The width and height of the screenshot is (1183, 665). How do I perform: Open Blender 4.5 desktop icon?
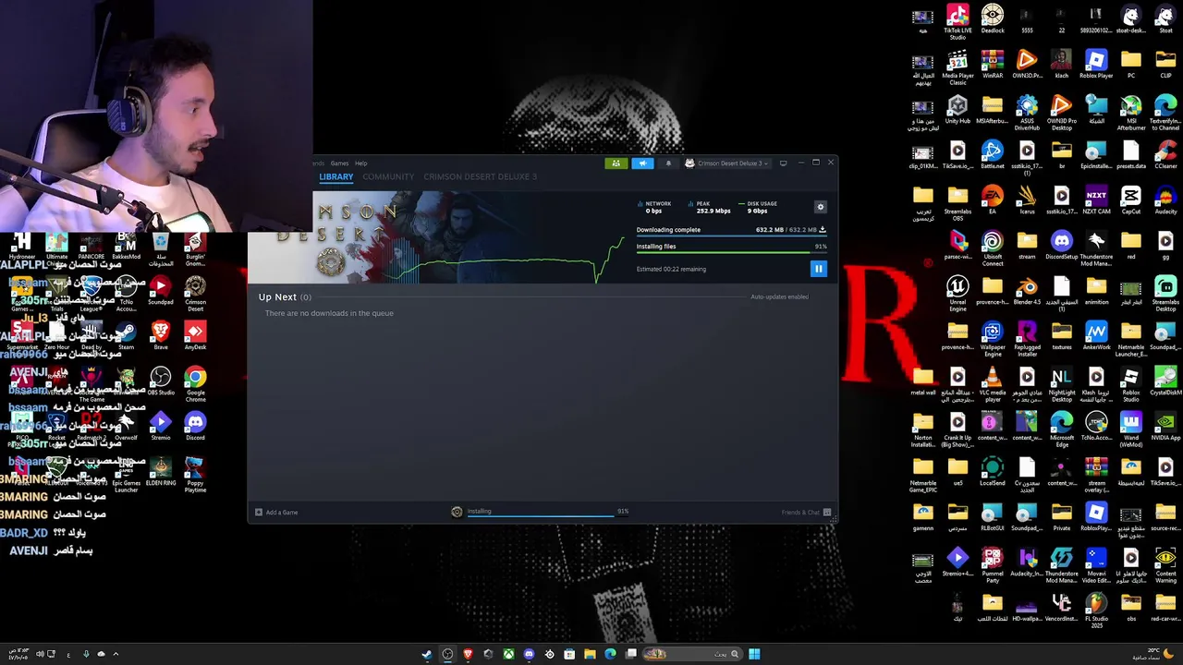pos(1027,292)
